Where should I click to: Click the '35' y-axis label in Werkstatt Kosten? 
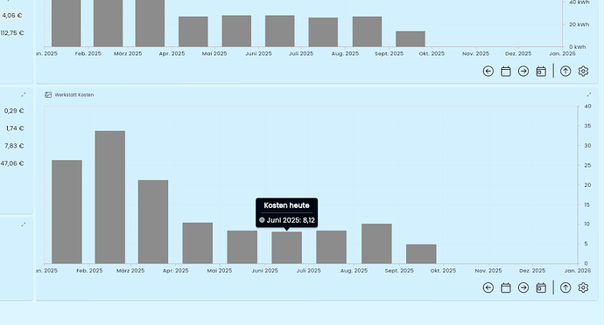pyautogui.click(x=587, y=126)
